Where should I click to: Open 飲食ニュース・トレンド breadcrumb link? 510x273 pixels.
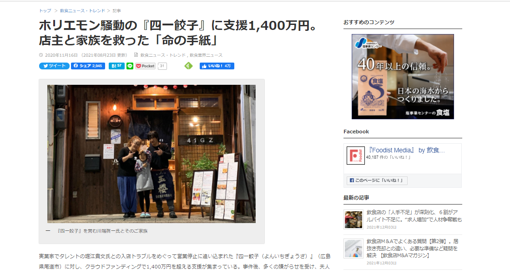pyautogui.click(x=83, y=11)
